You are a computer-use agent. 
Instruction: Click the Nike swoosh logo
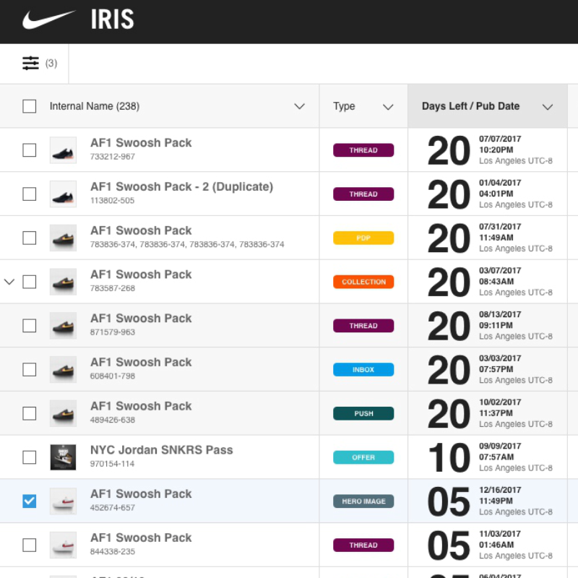(x=48, y=20)
